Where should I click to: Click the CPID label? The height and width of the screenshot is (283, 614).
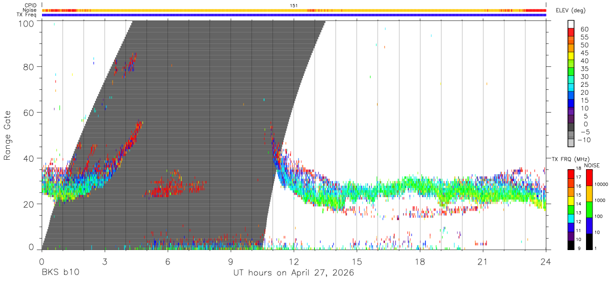point(30,5)
